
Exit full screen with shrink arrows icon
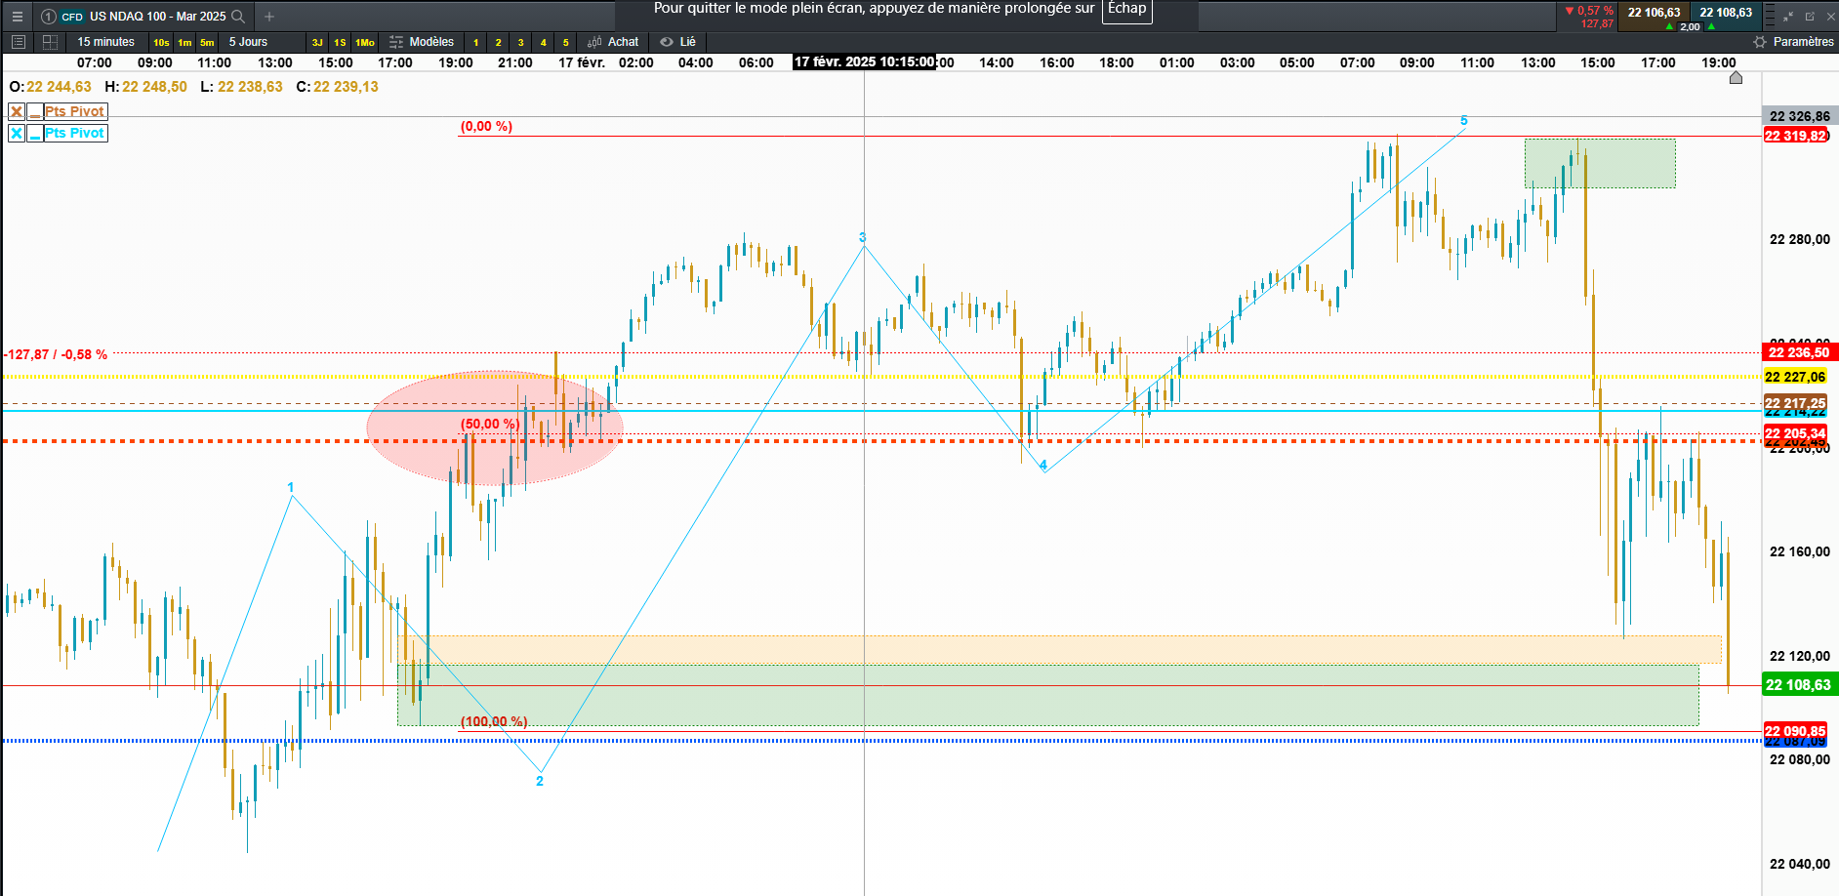click(1788, 17)
